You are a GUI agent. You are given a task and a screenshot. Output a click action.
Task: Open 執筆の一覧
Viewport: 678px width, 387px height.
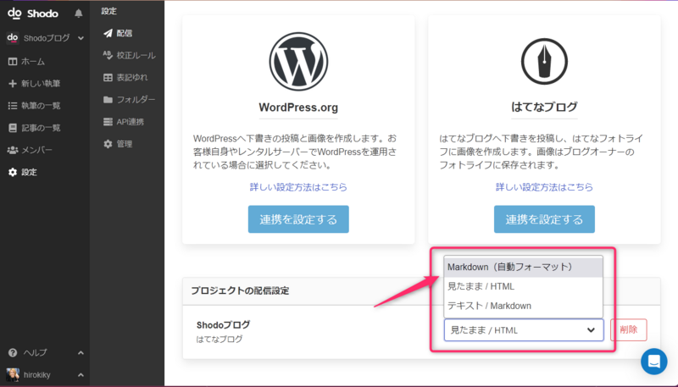41,105
